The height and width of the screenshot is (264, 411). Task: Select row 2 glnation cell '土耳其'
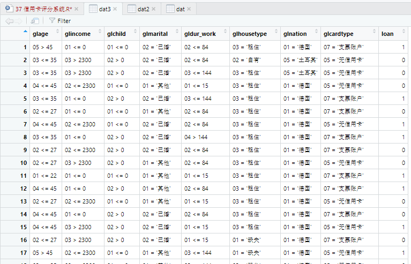tap(301, 60)
